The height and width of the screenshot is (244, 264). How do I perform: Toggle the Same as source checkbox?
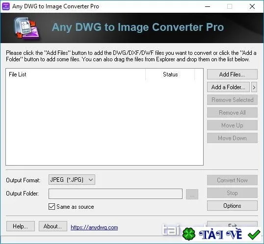pos(52,206)
